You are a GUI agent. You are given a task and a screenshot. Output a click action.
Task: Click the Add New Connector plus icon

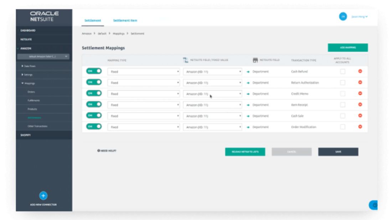tap(43, 195)
